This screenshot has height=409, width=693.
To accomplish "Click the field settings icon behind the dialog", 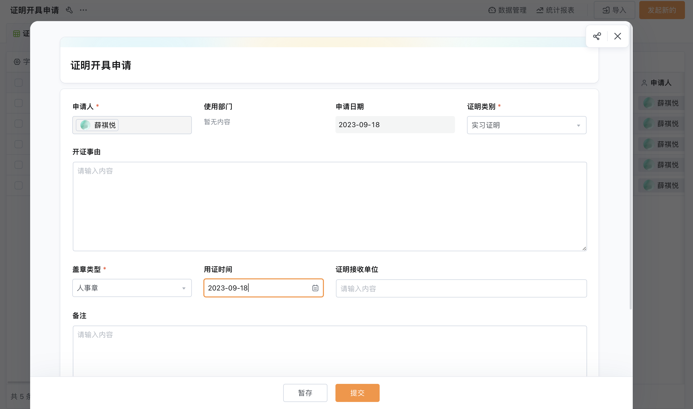I will pyautogui.click(x=17, y=62).
